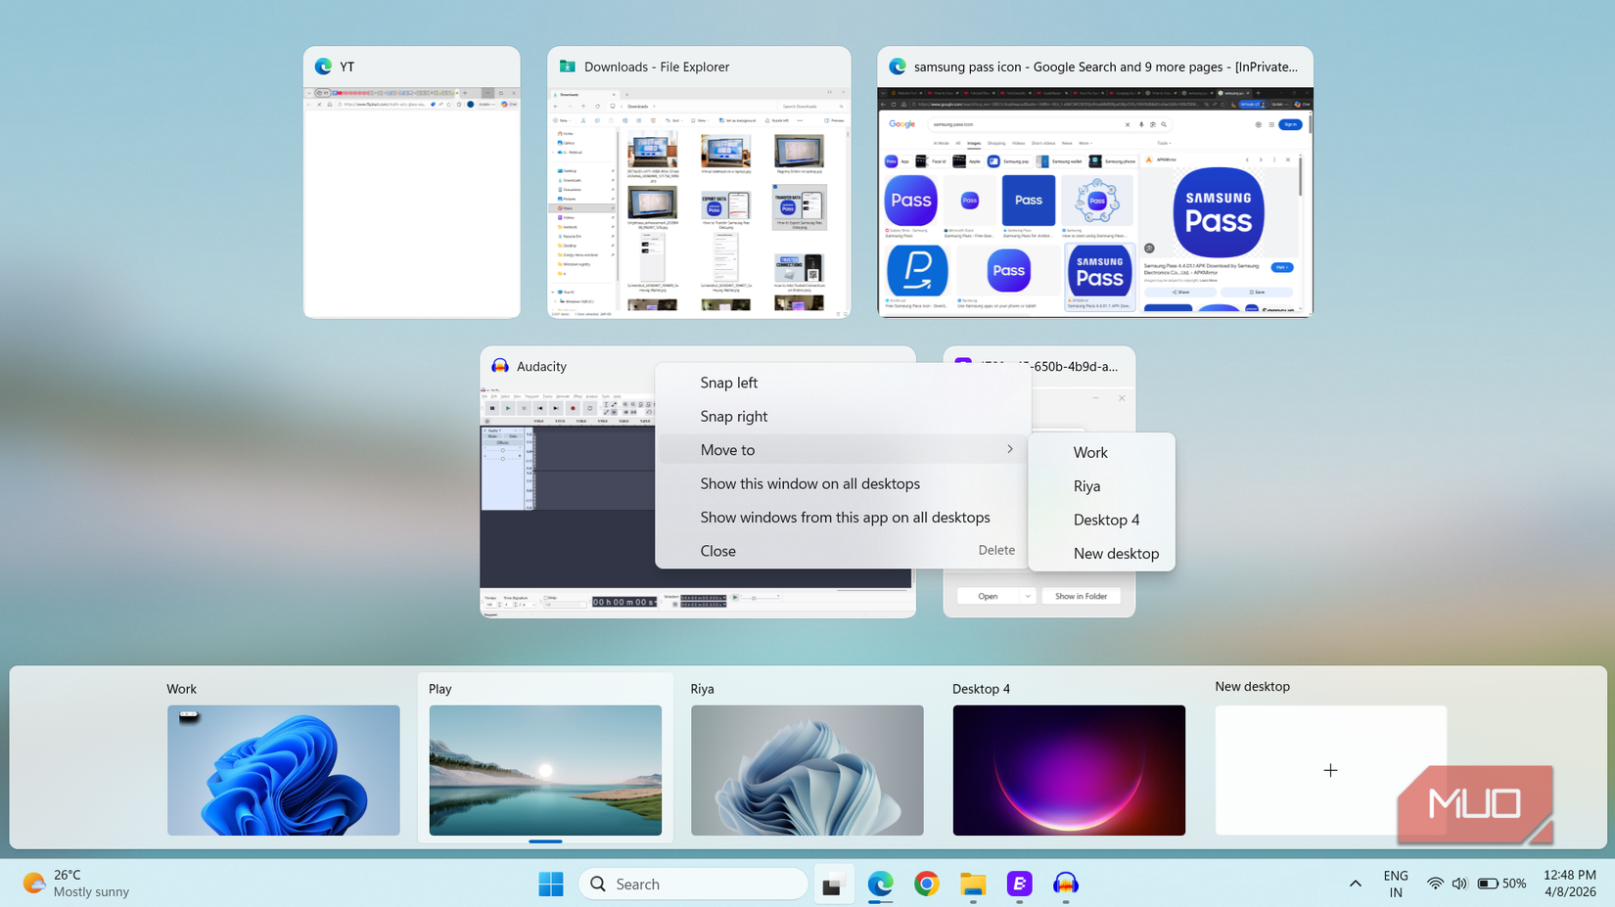Switch to the Riya desktop thumbnail
This screenshot has width=1615, height=907.
coord(807,770)
